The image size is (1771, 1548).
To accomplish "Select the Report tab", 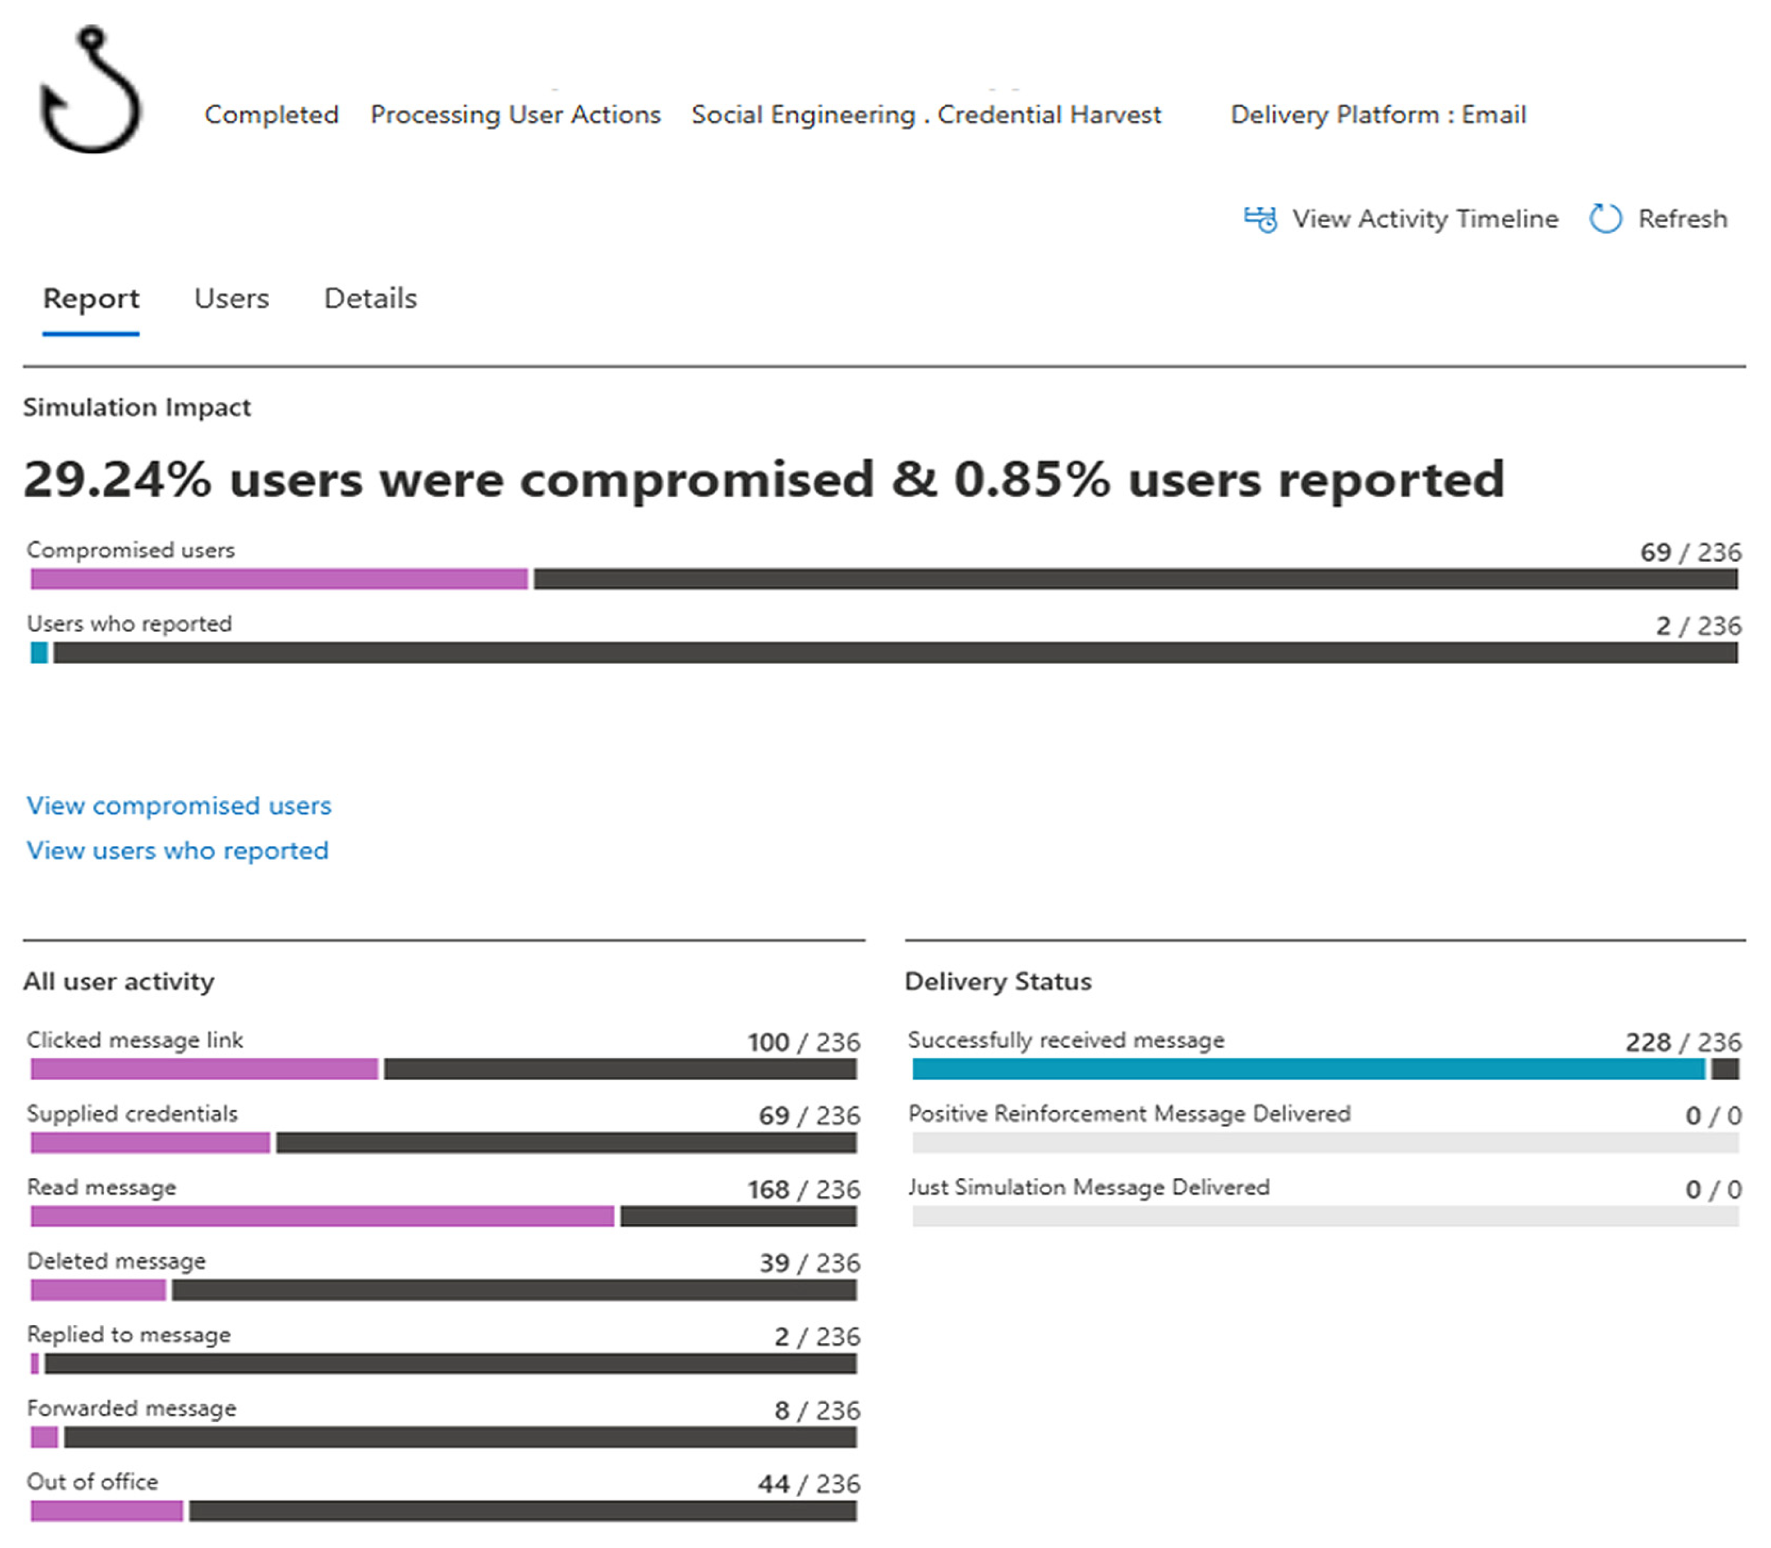I will [x=91, y=299].
